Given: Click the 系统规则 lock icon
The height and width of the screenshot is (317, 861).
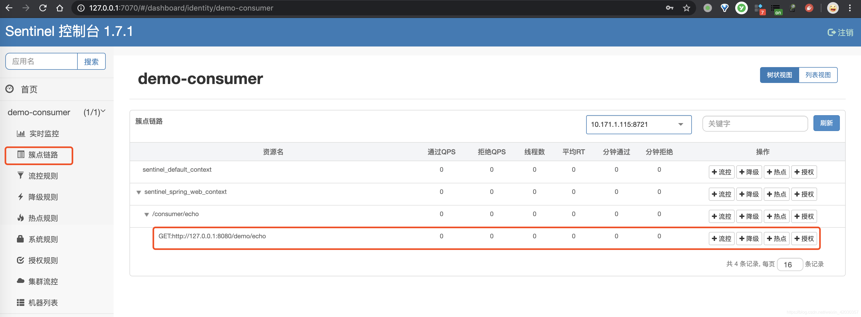Looking at the screenshot, I should (21, 239).
